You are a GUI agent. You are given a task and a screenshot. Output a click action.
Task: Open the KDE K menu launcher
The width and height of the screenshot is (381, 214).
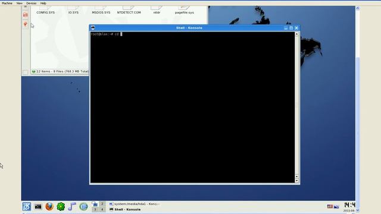click(27, 206)
